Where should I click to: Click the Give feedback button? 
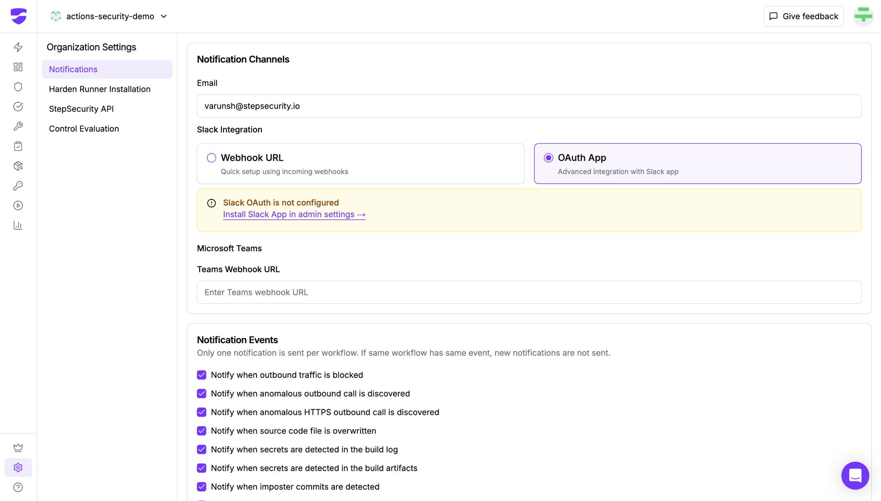pyautogui.click(x=804, y=16)
